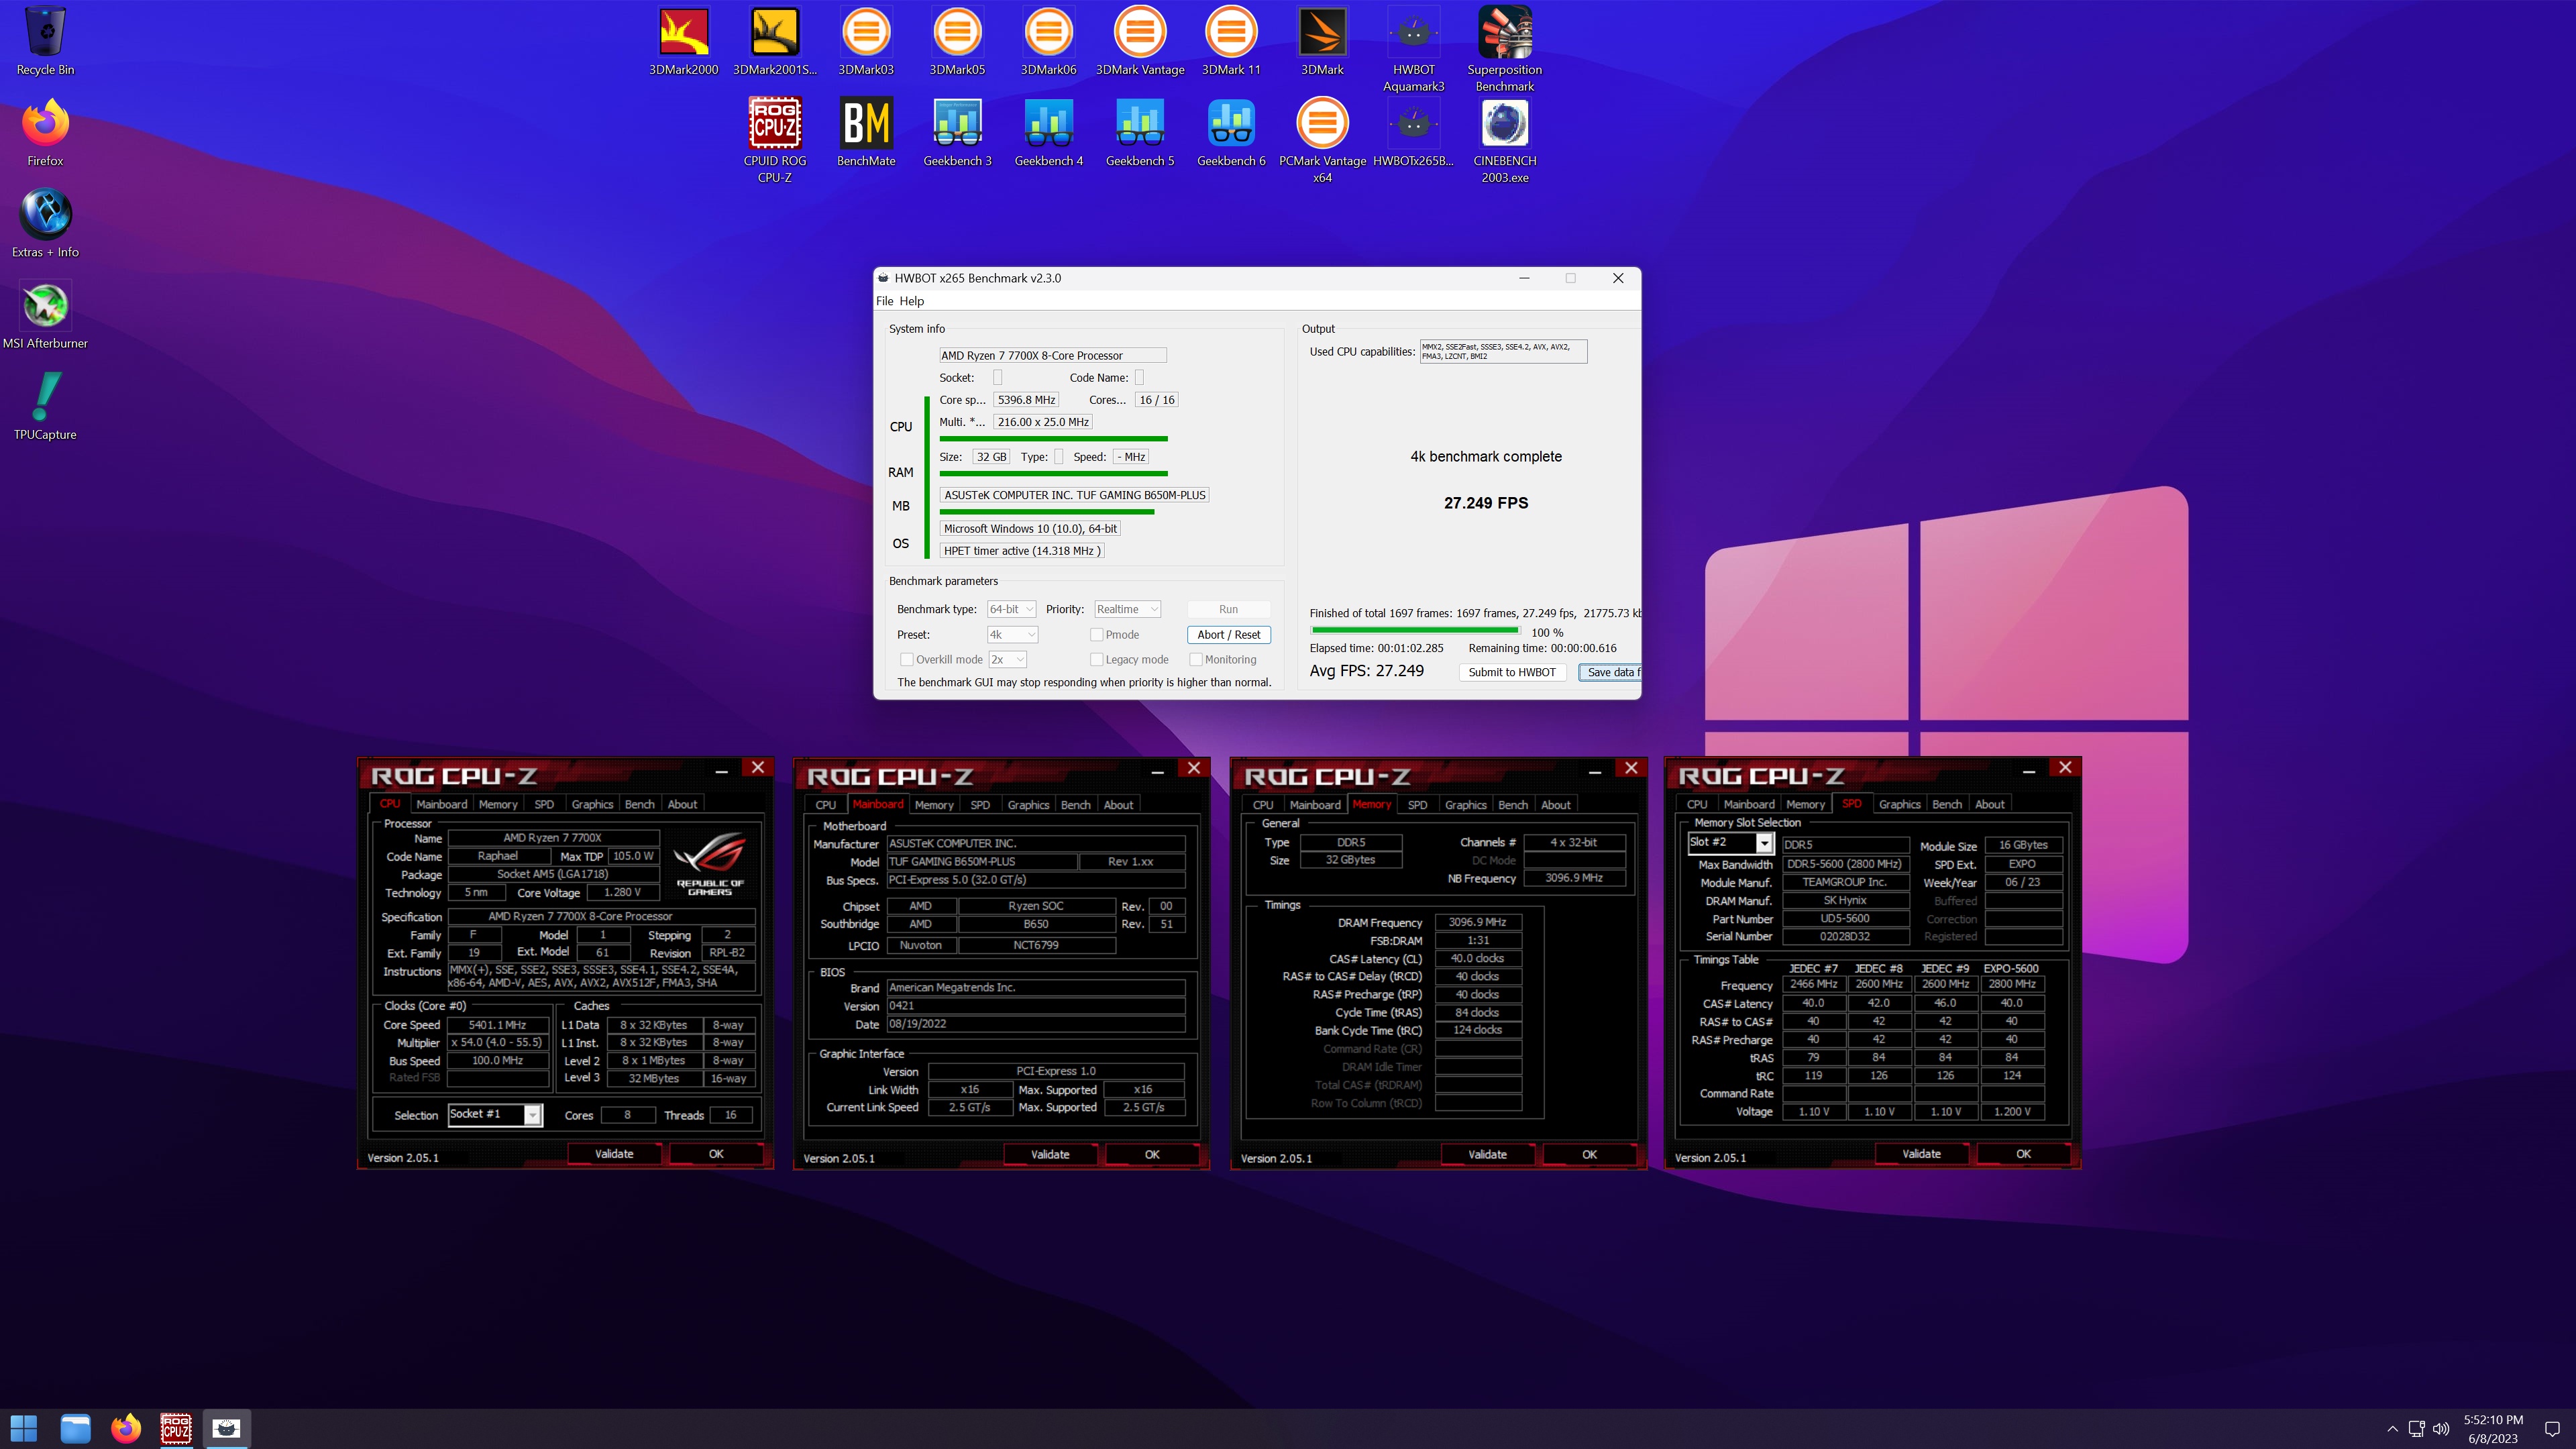The width and height of the screenshot is (2576, 1449).
Task: Open the notification center icon
Action: click(x=2551, y=1429)
